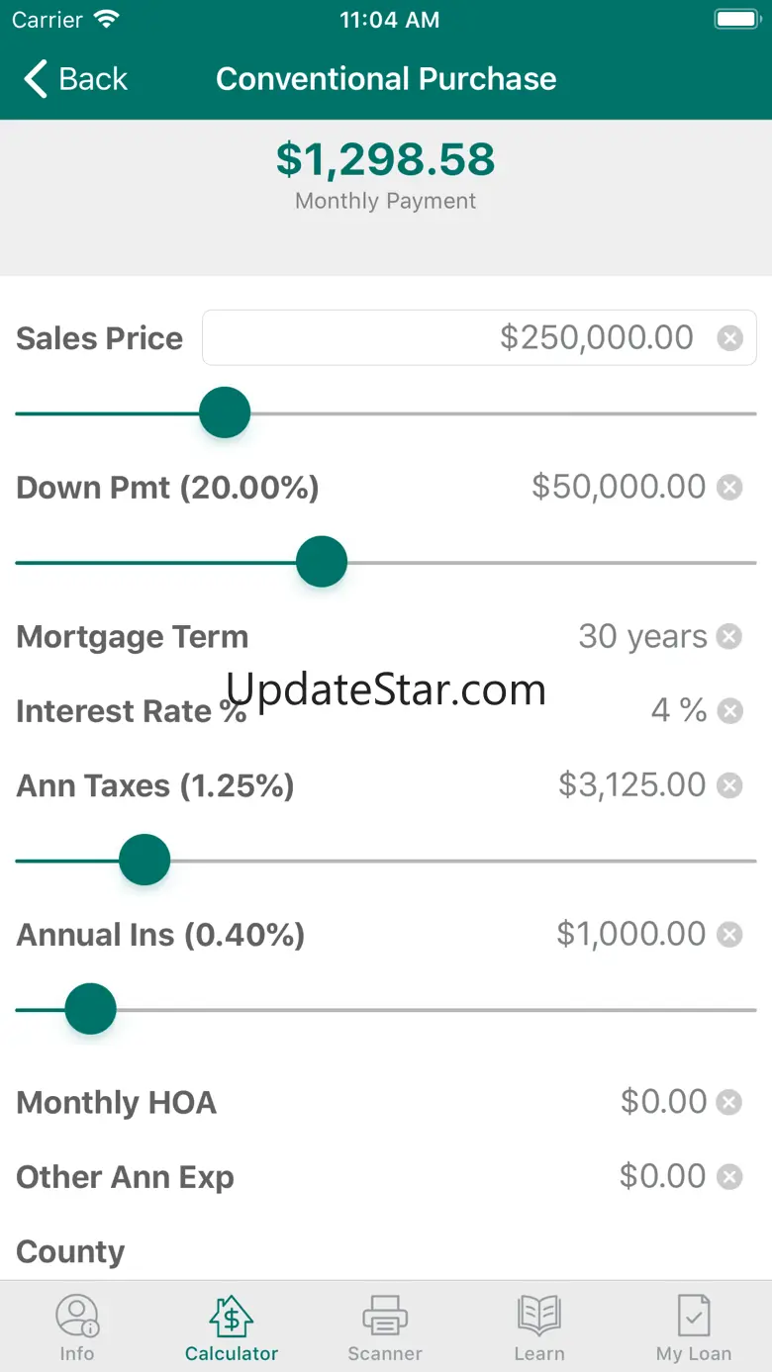Screen dimensions: 772x1372
Task: Open the 30 years Mortgage Term selector
Action: (642, 636)
